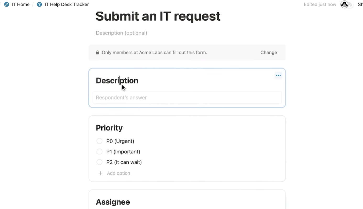Screen dimensions: 363x209
Task: Click the partially visible Share button
Action: click(360, 4)
